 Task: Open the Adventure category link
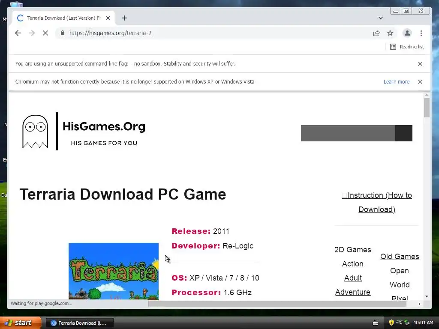(x=353, y=292)
